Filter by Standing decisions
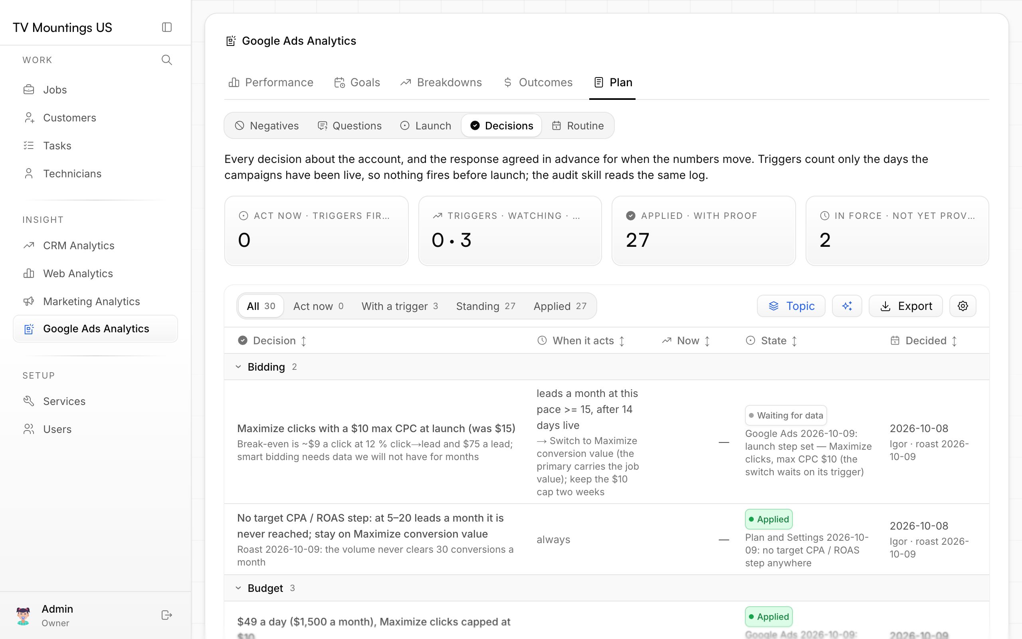1022x639 pixels. click(x=486, y=306)
